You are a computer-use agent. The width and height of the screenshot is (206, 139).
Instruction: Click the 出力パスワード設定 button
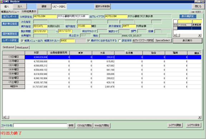tap(143, 40)
